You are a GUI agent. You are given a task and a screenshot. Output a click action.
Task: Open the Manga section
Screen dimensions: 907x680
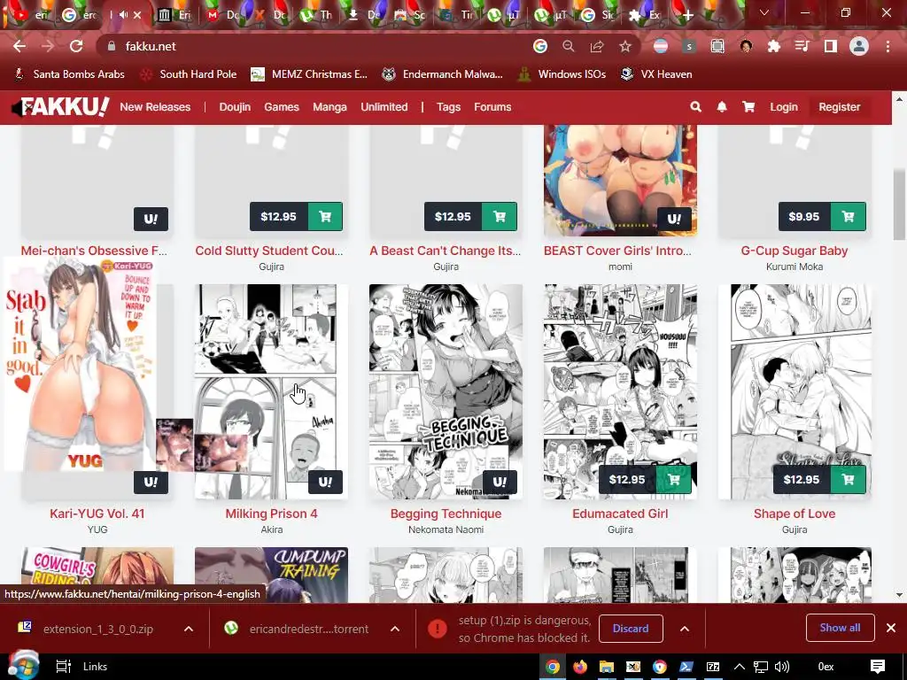pos(329,107)
